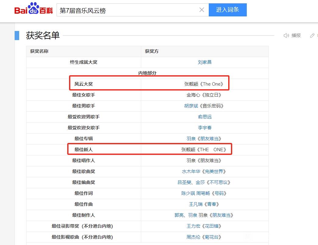Click 张靓颖《The One》 in the 风云大奖 row
Viewport: 318px width, 245px height.
(x=204, y=84)
